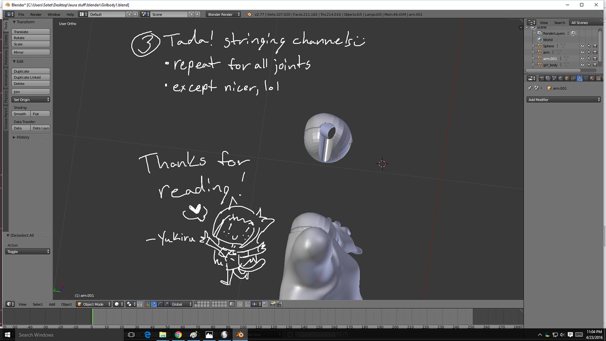Toggle renderability camera for arm object

pyautogui.click(x=595, y=52)
